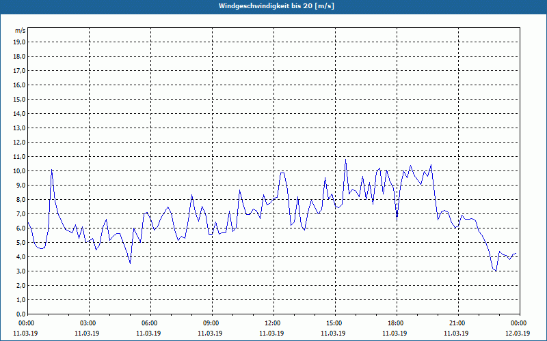547x341 pixels.
Task: Select the 1,0 y-axis label
Action: [x=21, y=300]
